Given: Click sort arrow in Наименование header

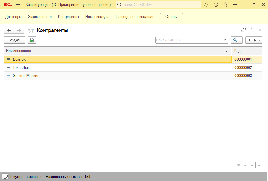Looking at the screenshot, I should [227, 51].
